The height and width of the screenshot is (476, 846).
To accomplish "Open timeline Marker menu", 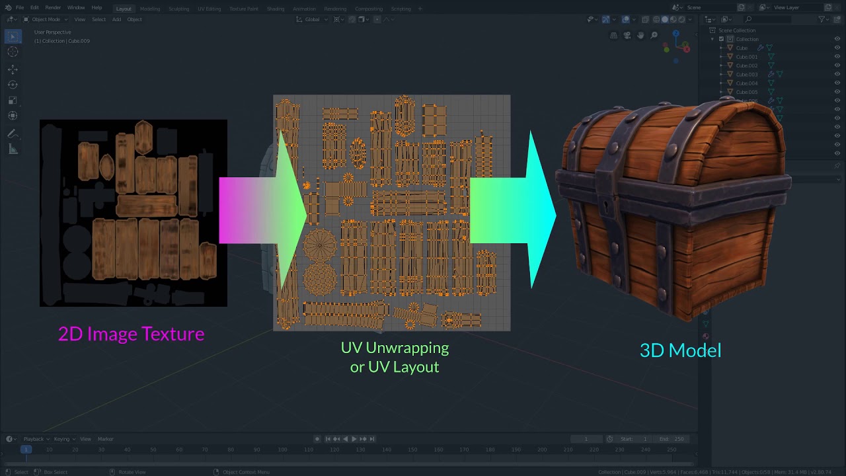I will tap(106, 439).
